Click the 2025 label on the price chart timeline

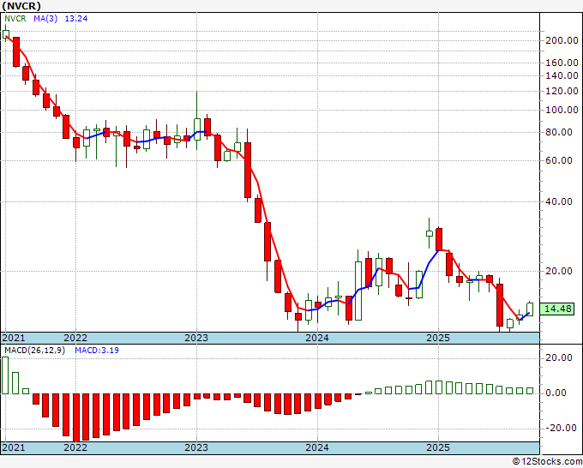438,338
